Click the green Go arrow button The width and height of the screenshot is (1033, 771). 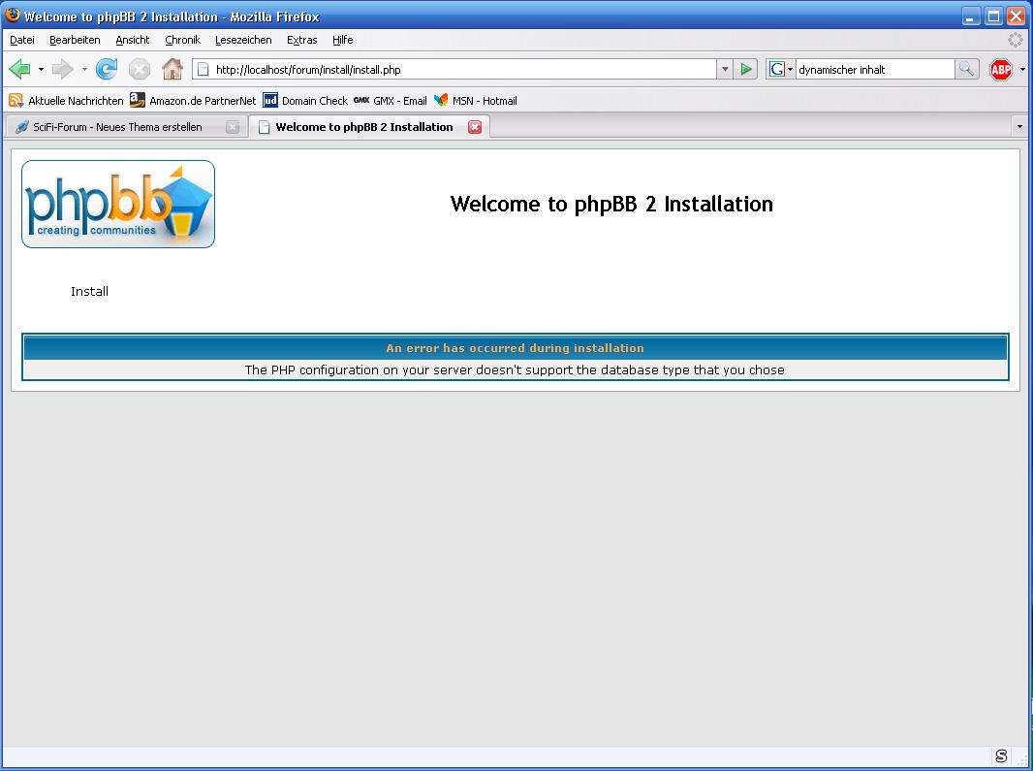pos(745,69)
